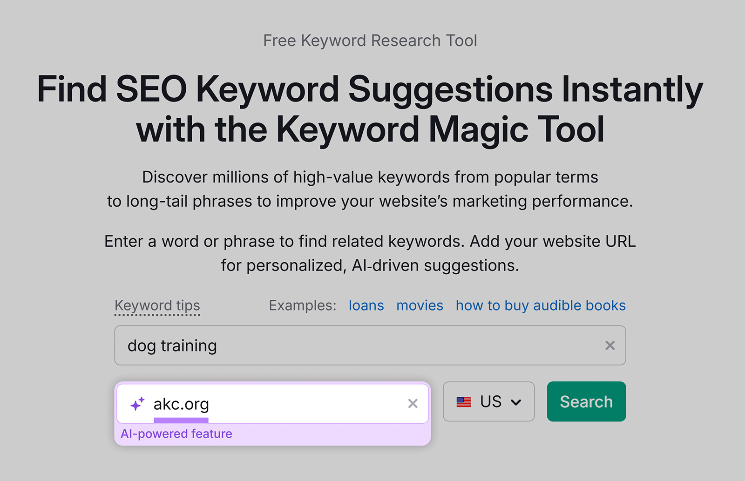Click inside the "dog training" input field
The width and height of the screenshot is (745, 481).
coord(326,346)
